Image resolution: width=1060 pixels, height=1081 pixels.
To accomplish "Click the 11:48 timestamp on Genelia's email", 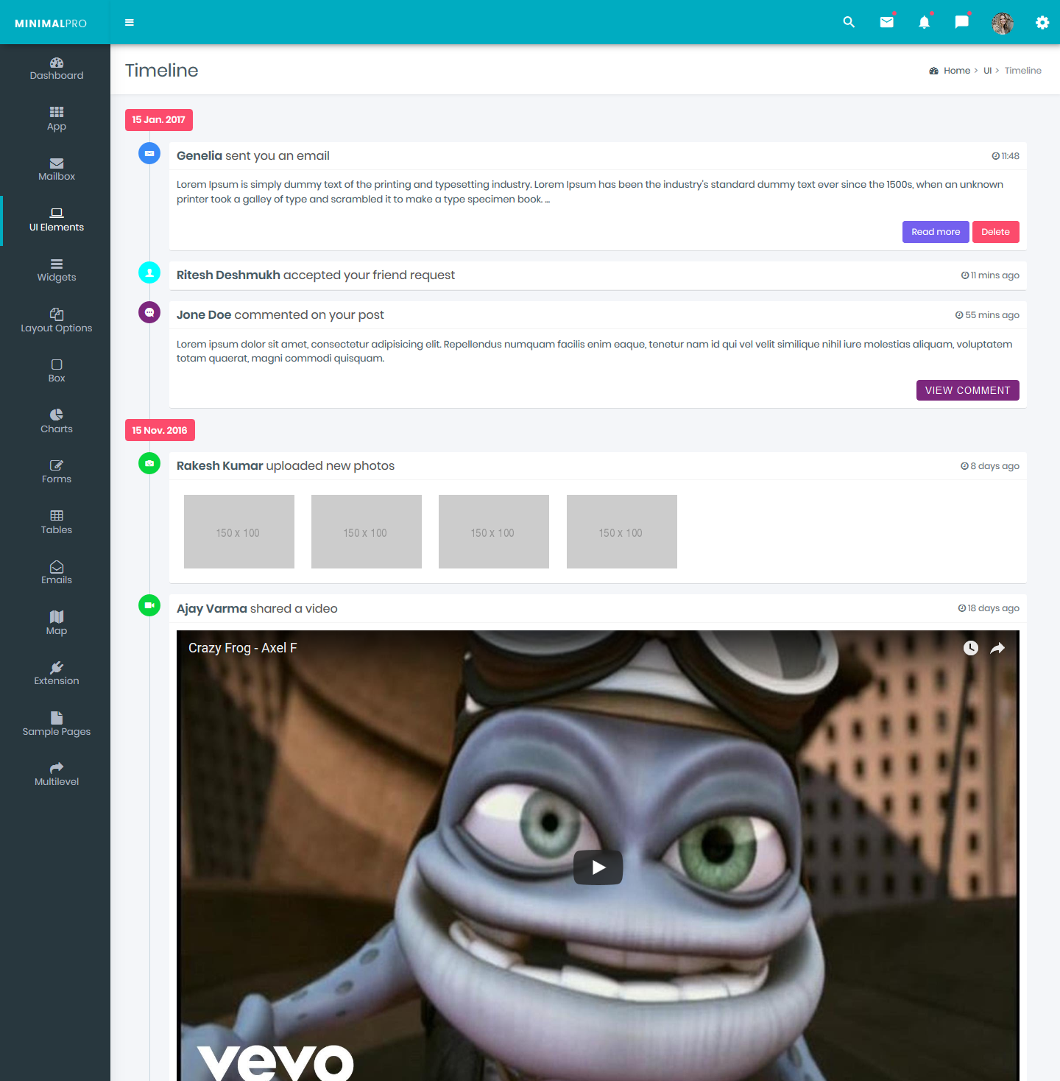I will [1006, 156].
